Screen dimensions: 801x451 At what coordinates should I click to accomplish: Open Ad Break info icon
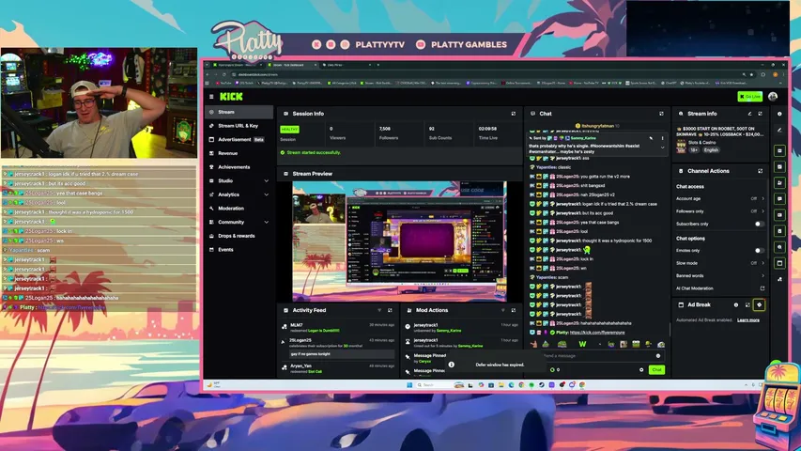coord(736,304)
